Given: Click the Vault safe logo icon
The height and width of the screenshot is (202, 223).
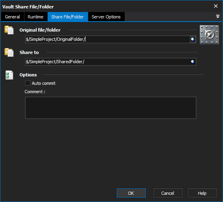Looking at the screenshot, I should (x=209, y=34).
